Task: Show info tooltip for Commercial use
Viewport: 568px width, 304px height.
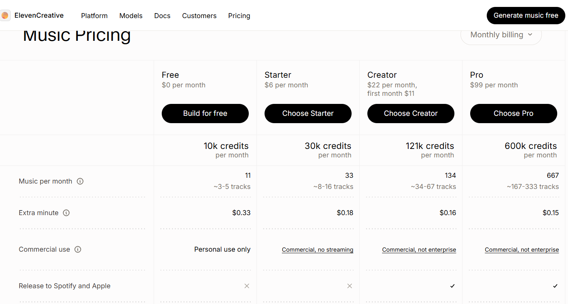Action: (x=78, y=249)
